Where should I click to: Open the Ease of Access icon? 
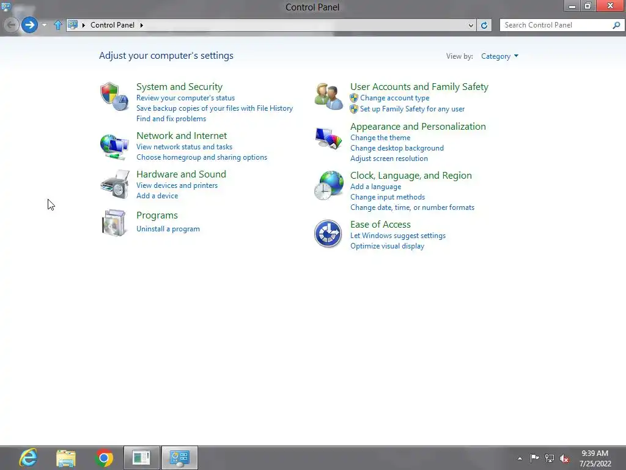coord(328,234)
